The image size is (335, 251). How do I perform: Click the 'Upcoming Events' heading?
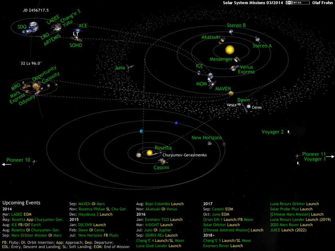(22, 203)
